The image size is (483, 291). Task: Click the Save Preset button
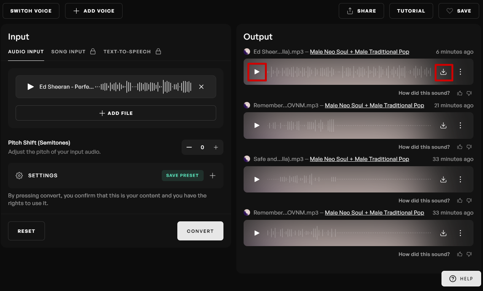[x=183, y=175]
